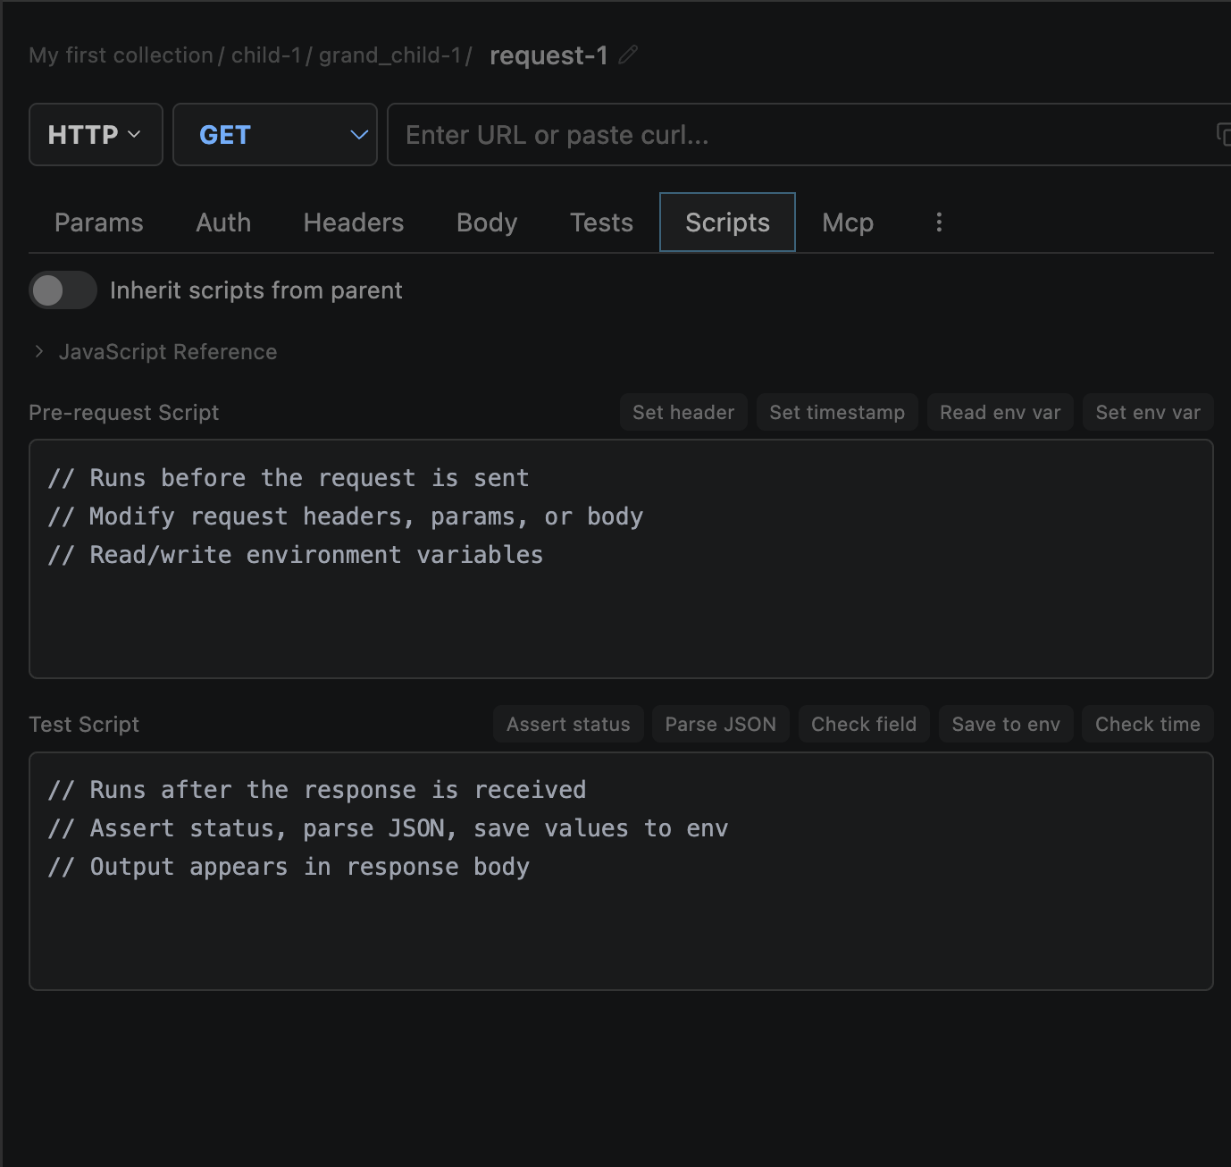Click the copy icon in the URL bar
This screenshot has height=1167, width=1231.
pyautogui.click(x=1223, y=135)
